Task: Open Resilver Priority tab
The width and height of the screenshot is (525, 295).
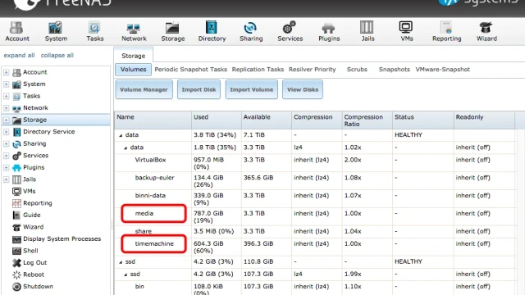Action: coord(312,69)
